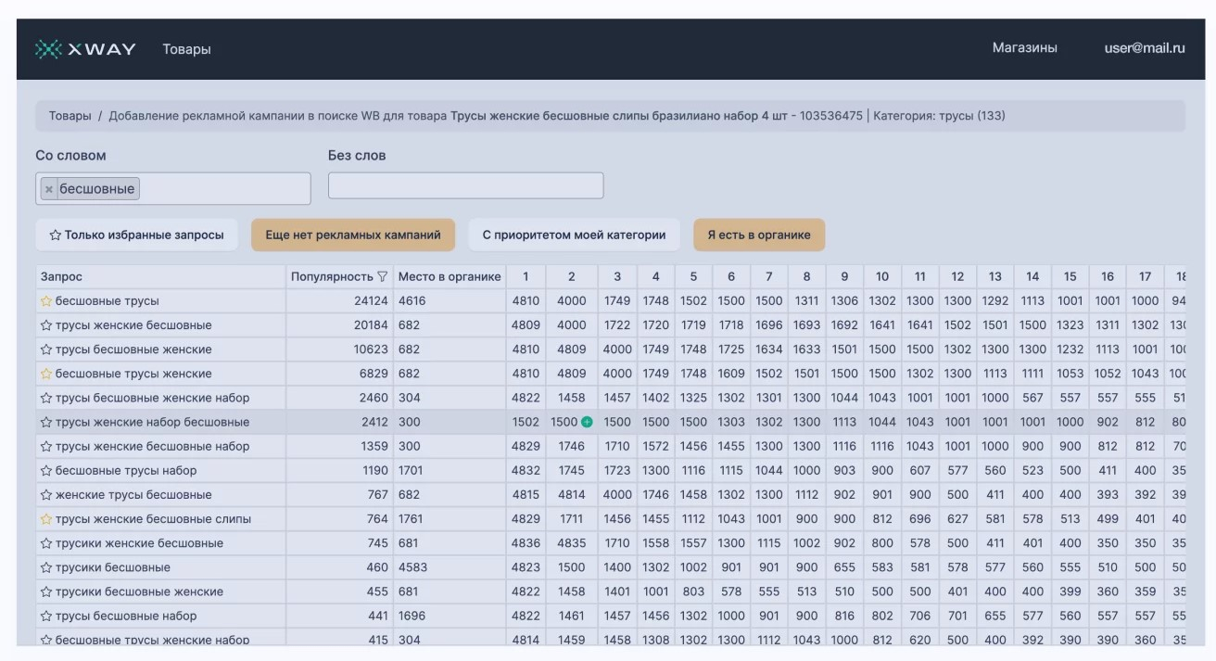Remove the «бесшовные» tag with its × icon

49,189
